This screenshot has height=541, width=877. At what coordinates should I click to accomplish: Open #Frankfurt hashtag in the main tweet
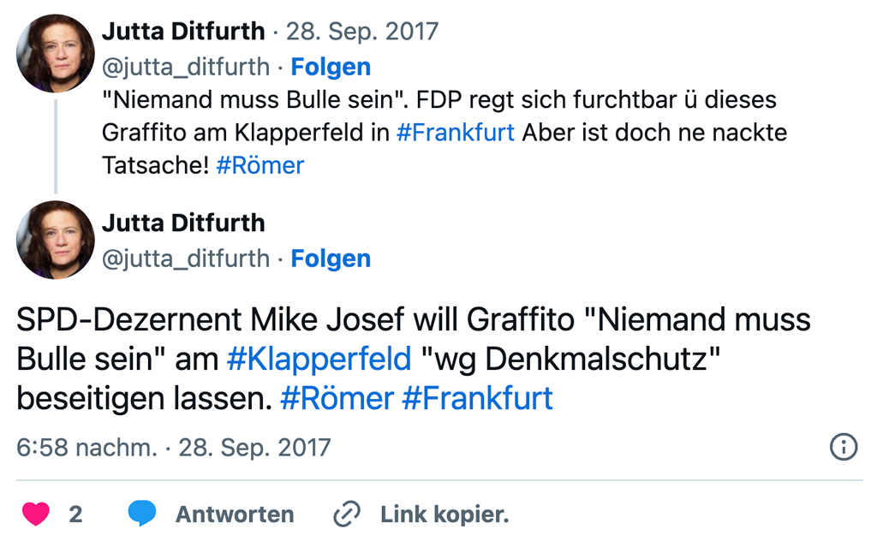pyautogui.click(x=477, y=398)
